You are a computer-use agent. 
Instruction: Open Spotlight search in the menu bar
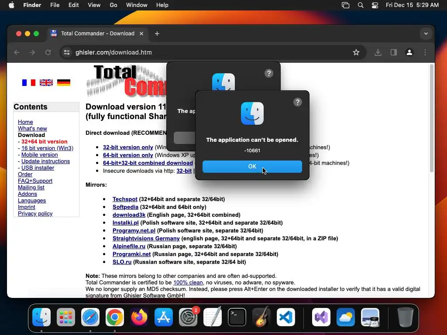coord(360,5)
